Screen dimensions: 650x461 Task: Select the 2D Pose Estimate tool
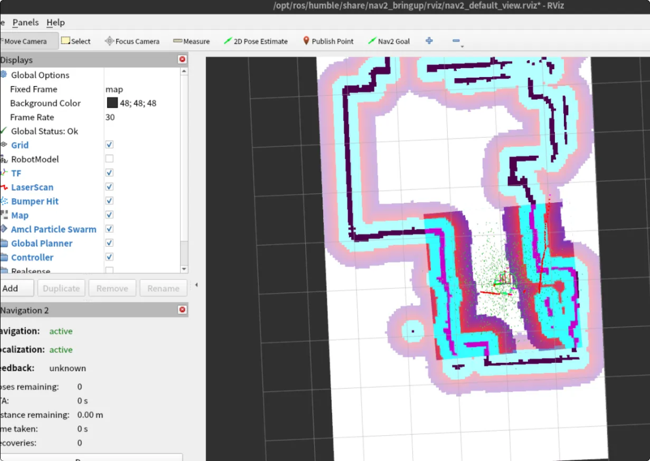click(255, 42)
